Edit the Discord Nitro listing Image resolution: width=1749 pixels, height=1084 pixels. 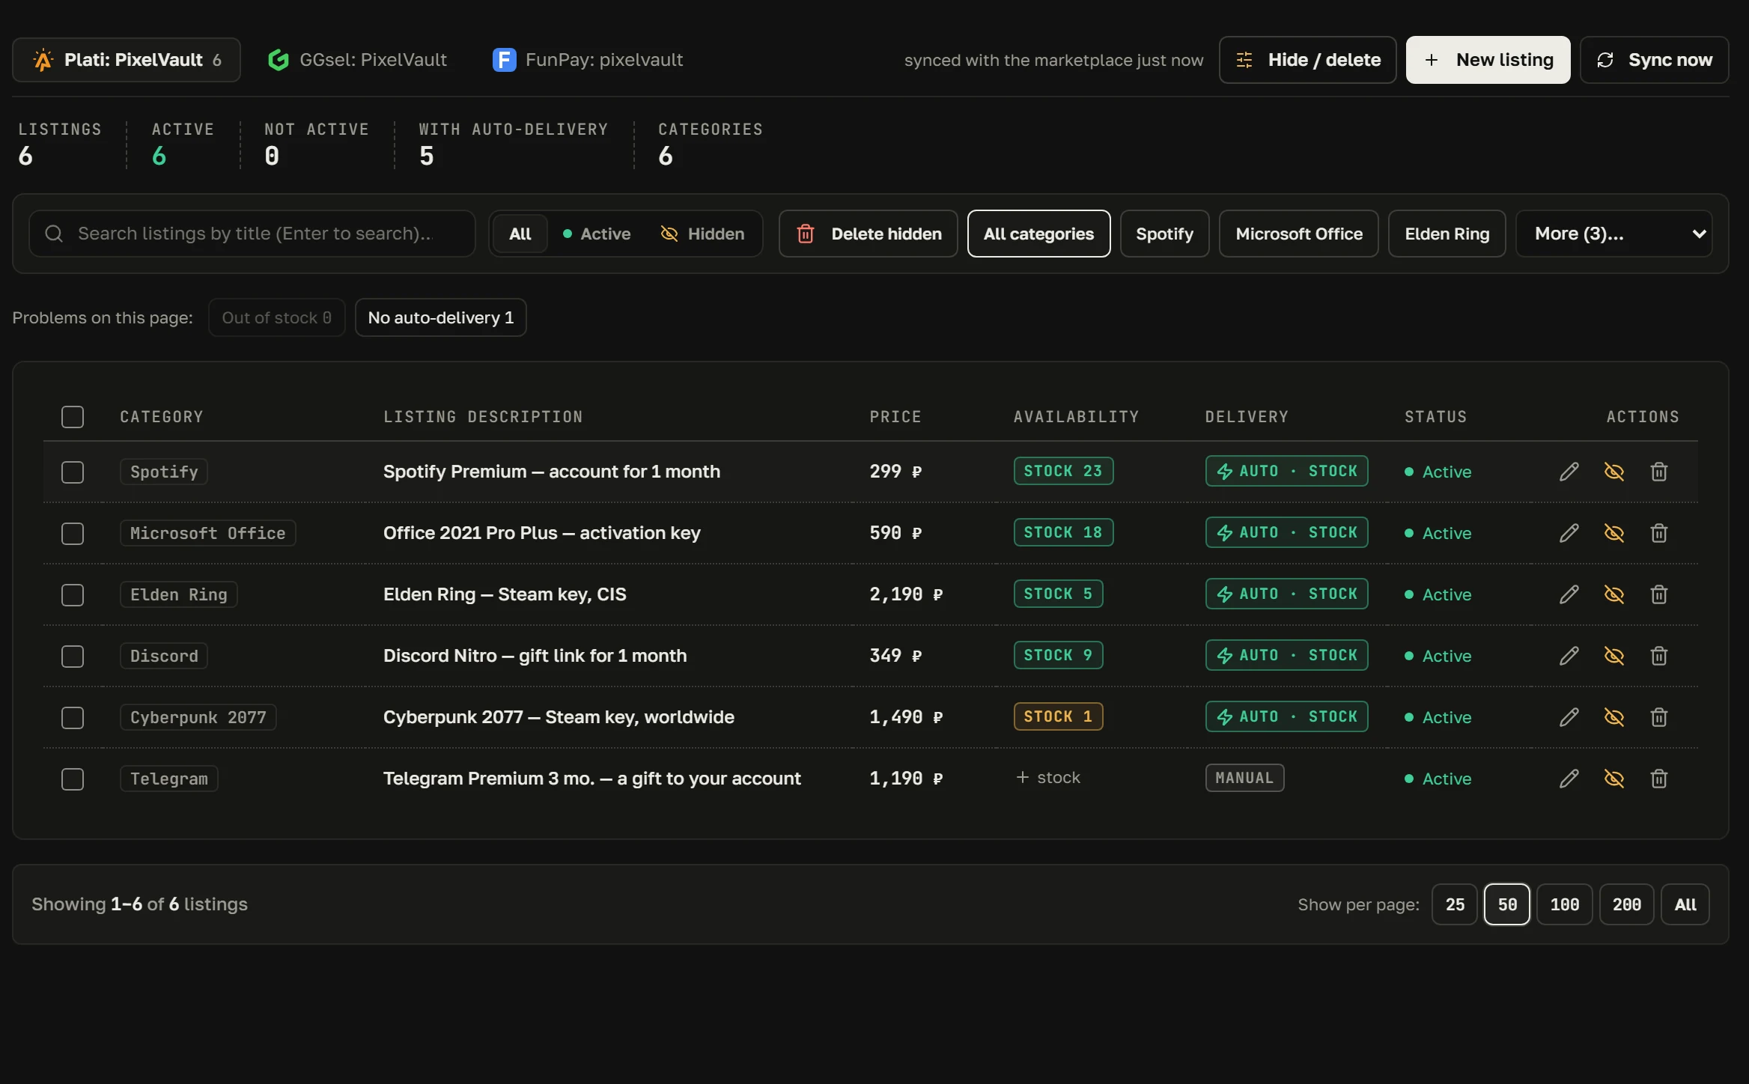click(x=1569, y=656)
